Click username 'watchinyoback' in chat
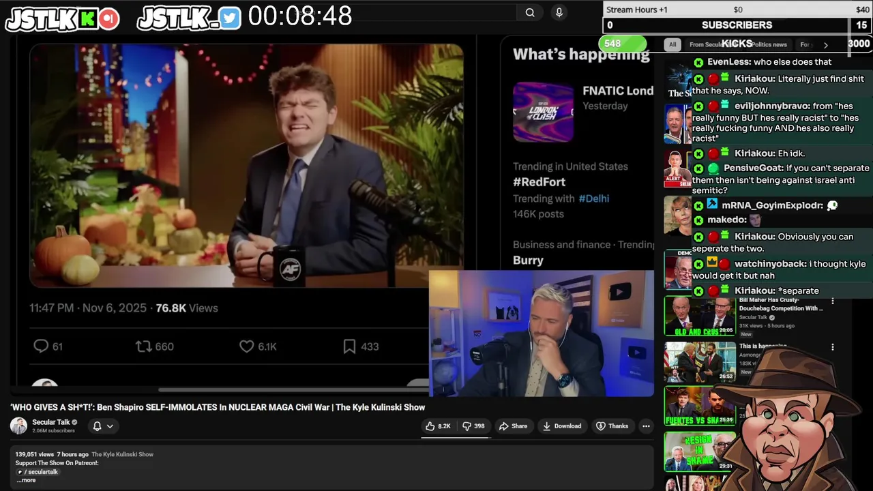This screenshot has width=873, height=491. (771, 264)
